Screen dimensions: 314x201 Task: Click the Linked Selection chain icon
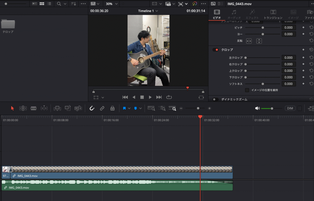click(102, 108)
